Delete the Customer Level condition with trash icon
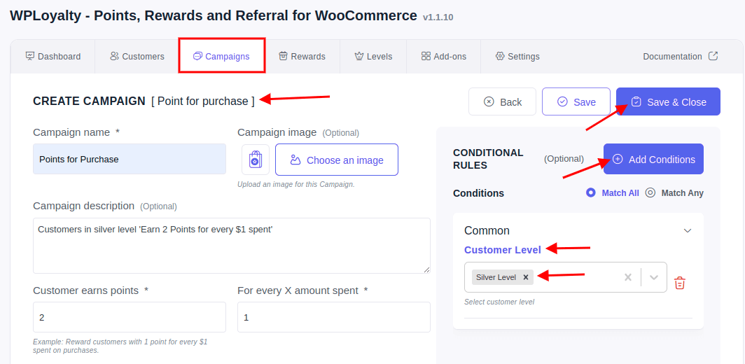 point(680,283)
